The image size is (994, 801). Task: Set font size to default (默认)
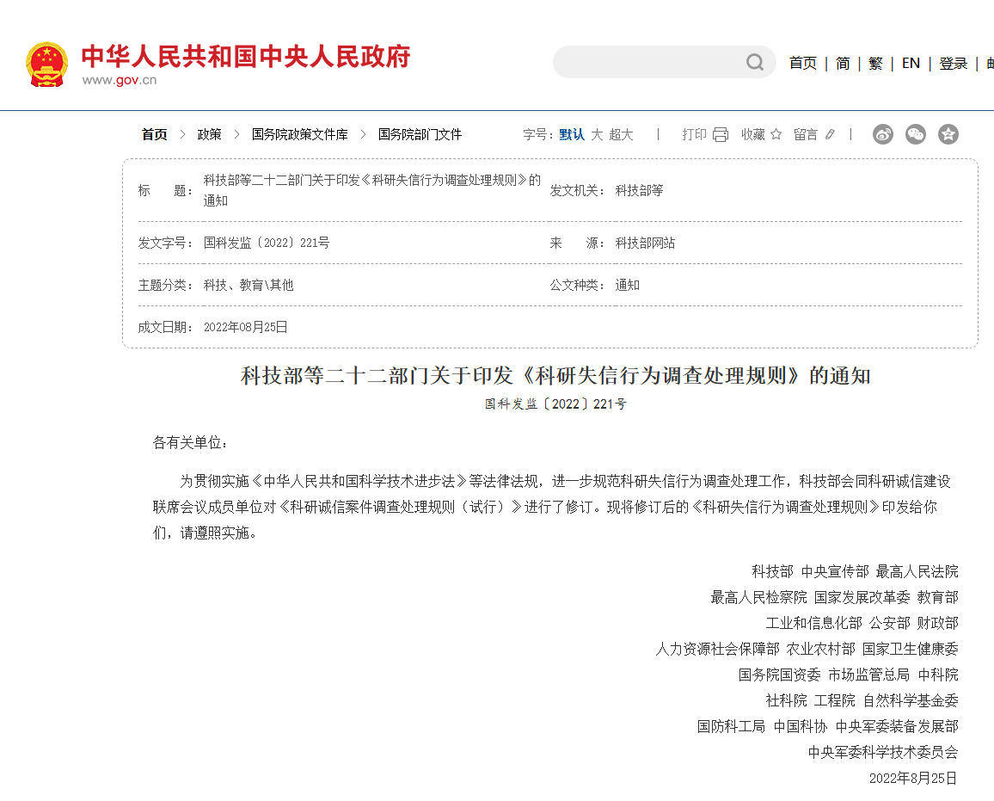click(572, 134)
